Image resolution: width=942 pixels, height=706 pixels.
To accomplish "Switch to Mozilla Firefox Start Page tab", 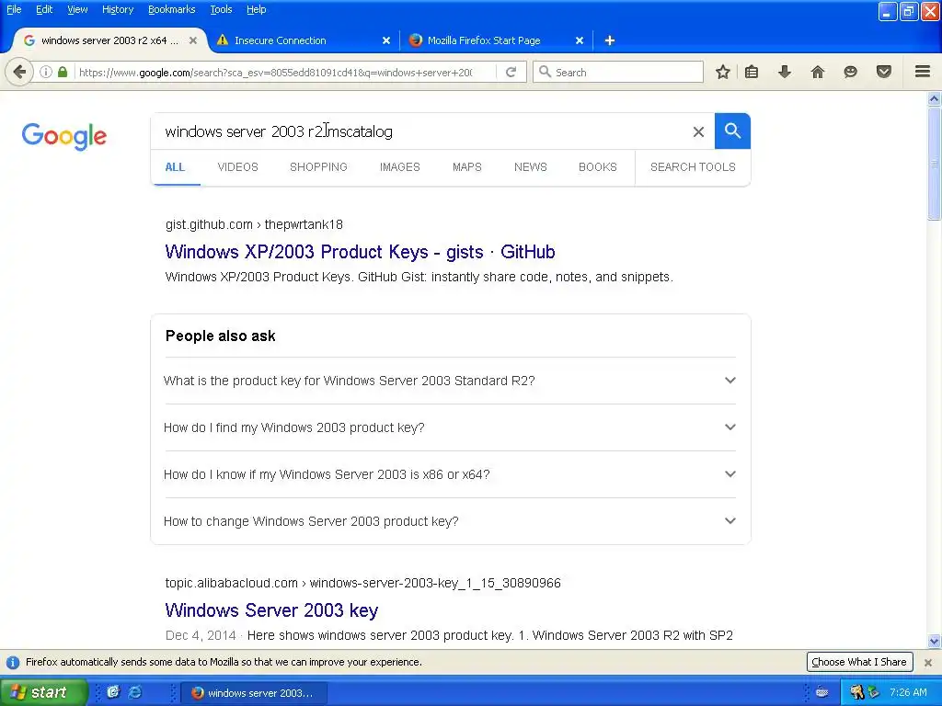I will 496,40.
